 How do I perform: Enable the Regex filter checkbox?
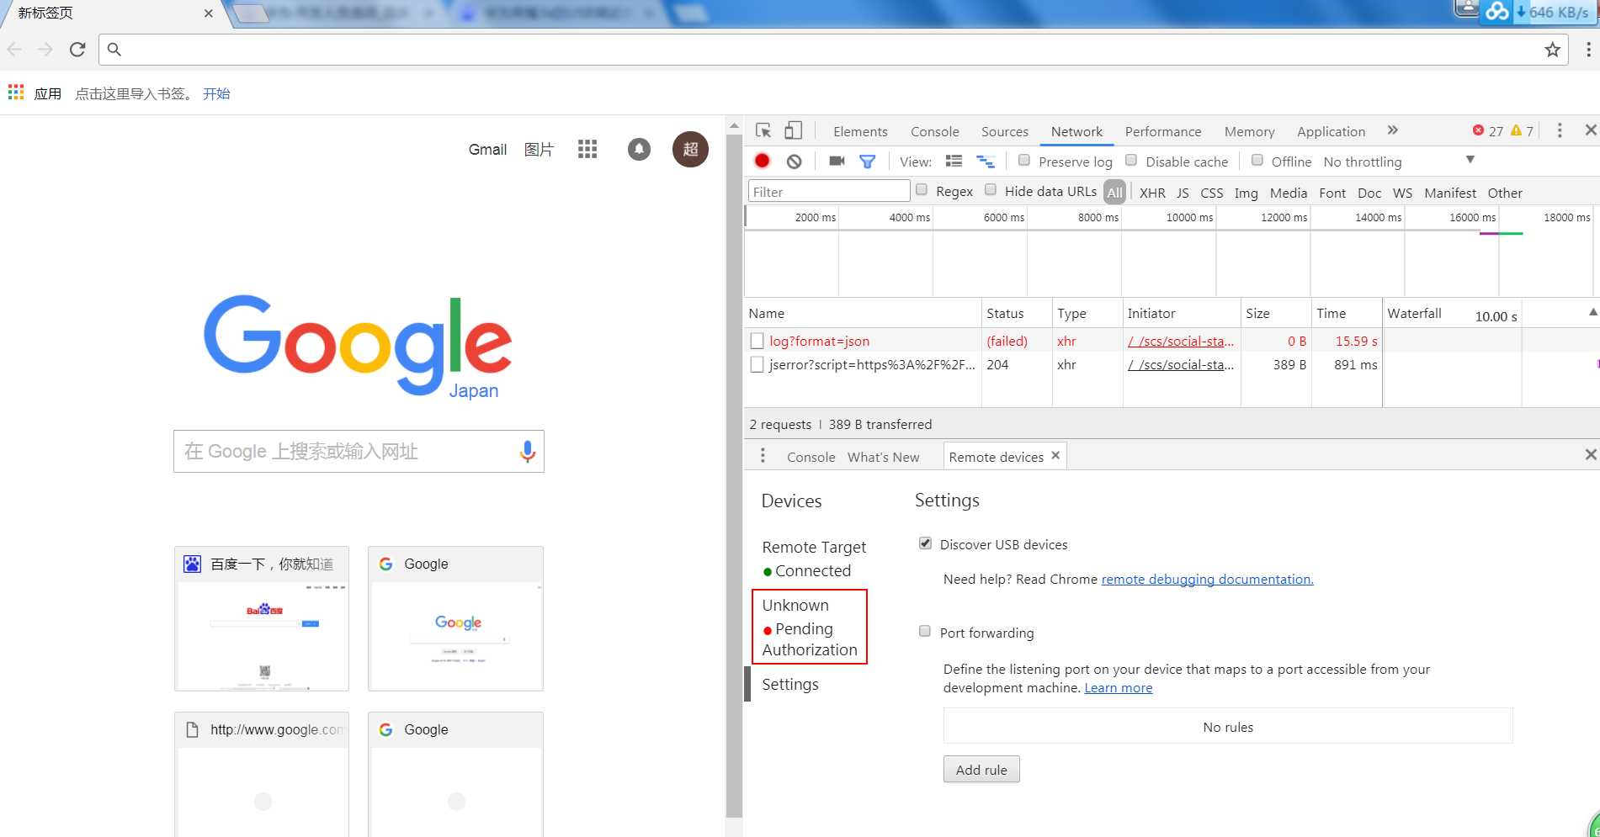click(x=922, y=190)
